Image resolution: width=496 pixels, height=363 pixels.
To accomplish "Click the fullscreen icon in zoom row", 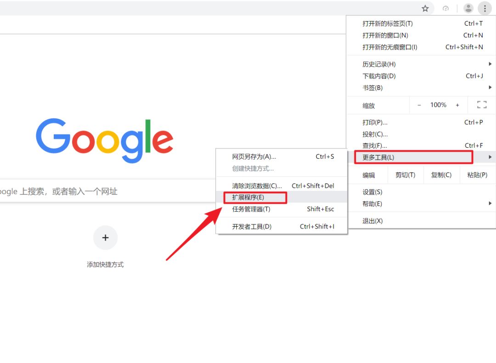I will [x=482, y=105].
